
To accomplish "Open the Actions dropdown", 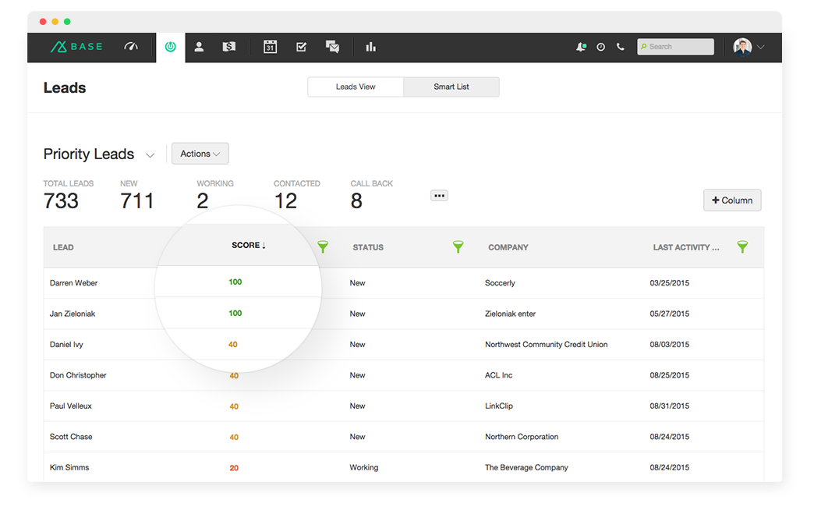I will (200, 154).
